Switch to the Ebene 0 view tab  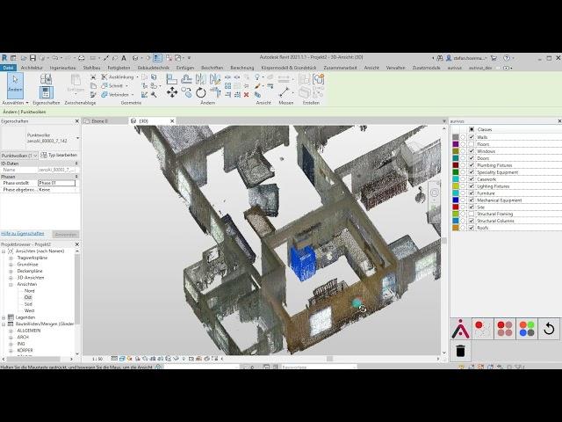99,120
